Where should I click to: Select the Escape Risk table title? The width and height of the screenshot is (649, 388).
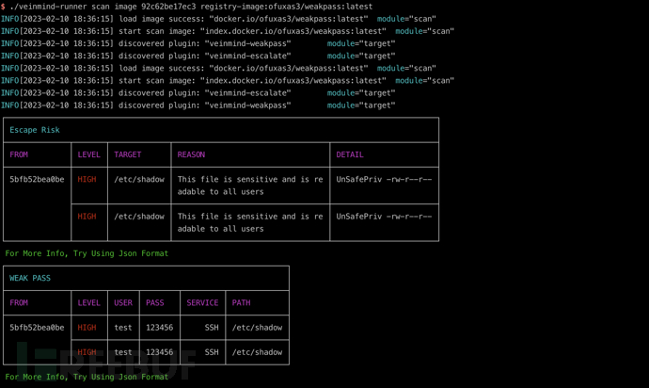point(36,130)
